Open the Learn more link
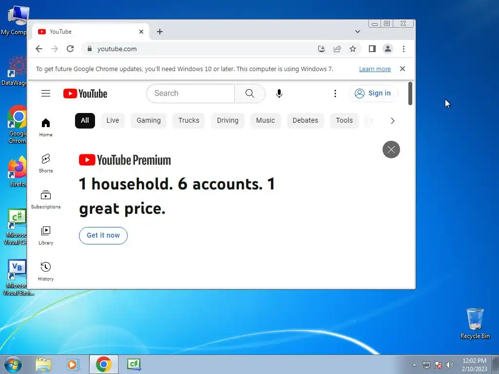The height and width of the screenshot is (374, 499). [x=375, y=69]
